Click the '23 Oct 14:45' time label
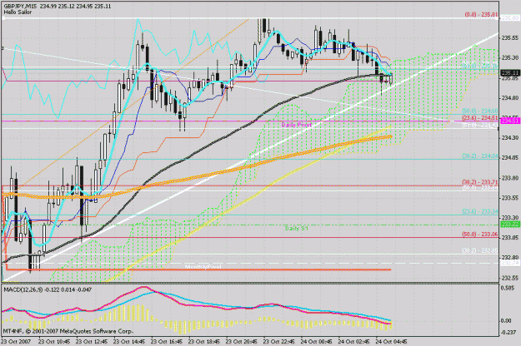521x346 pixels. click(x=129, y=342)
